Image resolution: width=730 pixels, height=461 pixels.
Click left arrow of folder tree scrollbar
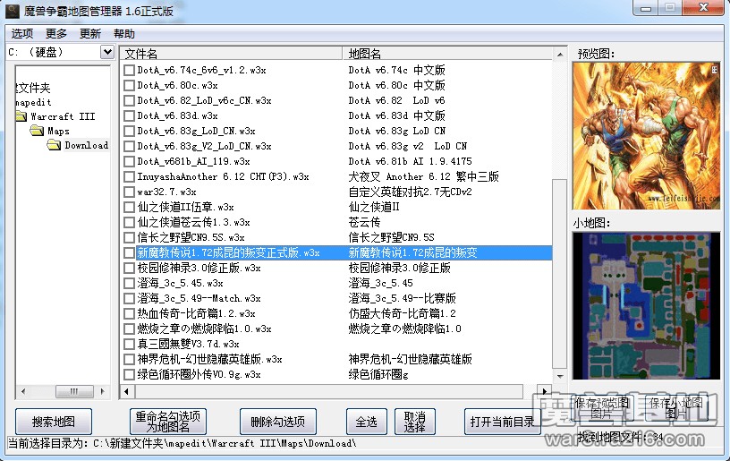coord(21,392)
